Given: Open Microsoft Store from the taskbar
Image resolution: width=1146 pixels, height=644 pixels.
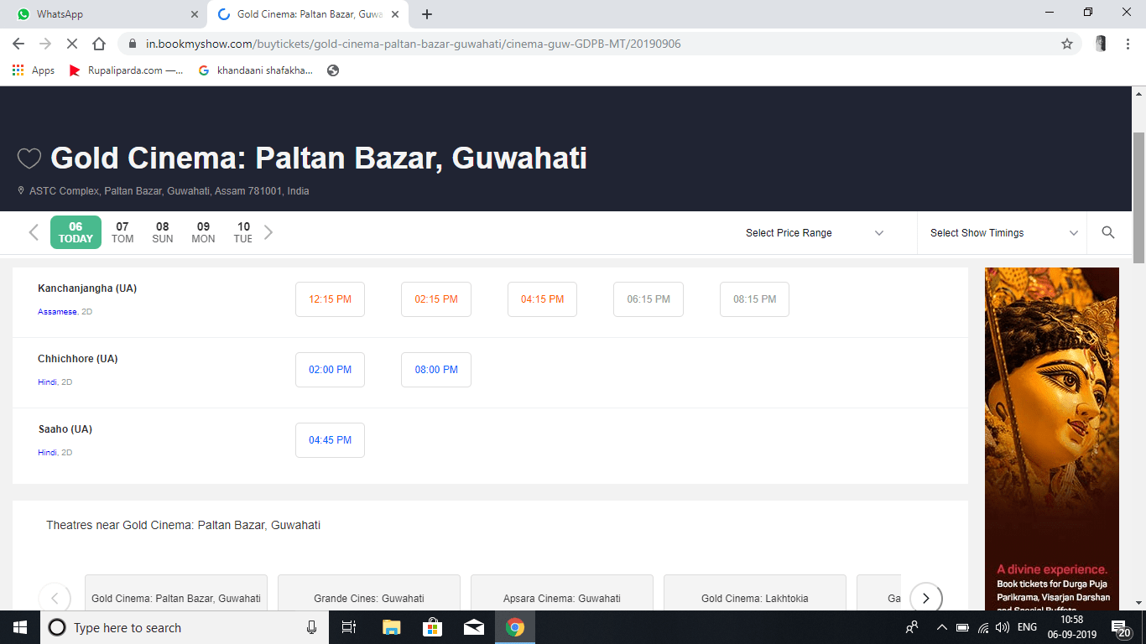Looking at the screenshot, I should click(432, 627).
